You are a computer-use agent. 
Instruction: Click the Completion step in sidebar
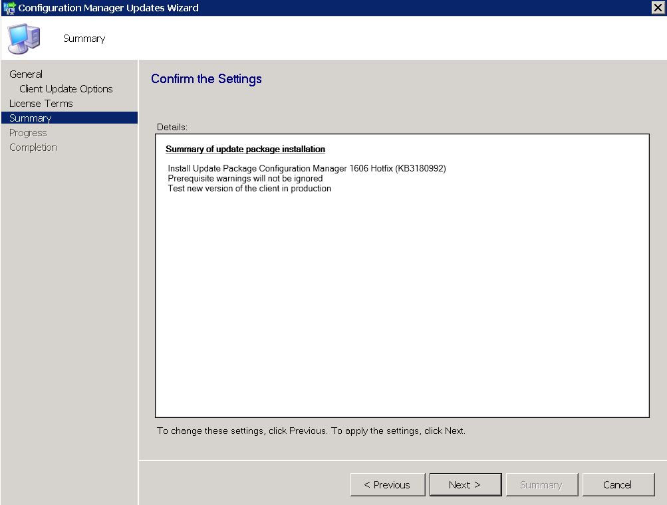pyautogui.click(x=33, y=148)
